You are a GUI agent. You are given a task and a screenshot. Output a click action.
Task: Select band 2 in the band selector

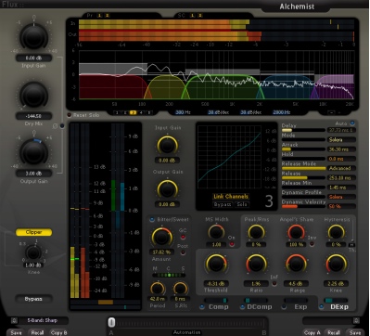point(125,112)
